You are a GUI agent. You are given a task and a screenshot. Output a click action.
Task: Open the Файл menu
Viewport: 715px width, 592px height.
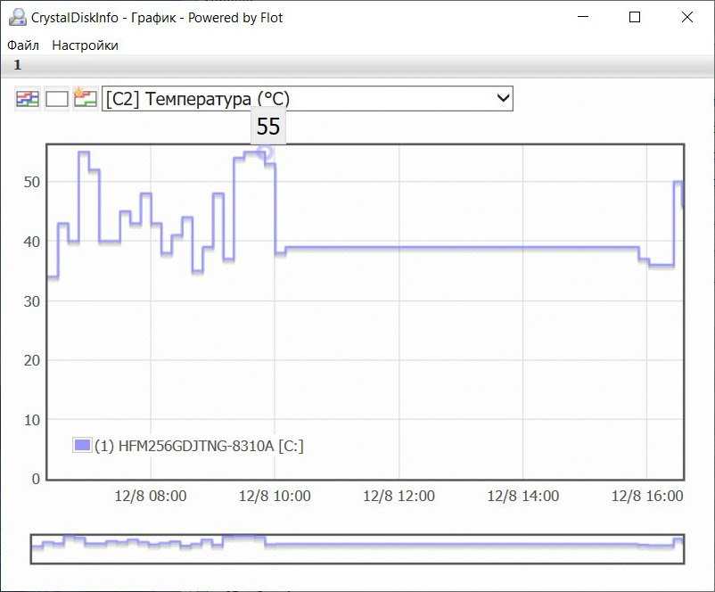tap(23, 45)
